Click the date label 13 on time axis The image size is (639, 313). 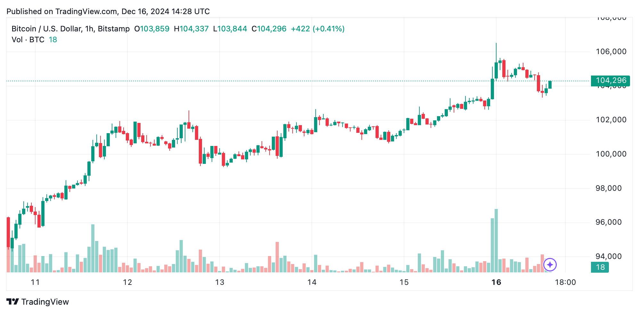(x=220, y=282)
